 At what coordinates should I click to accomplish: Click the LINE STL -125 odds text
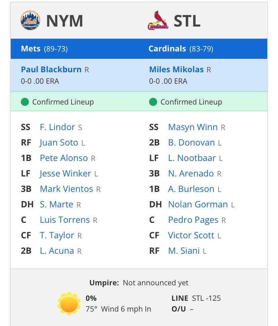[196, 298]
